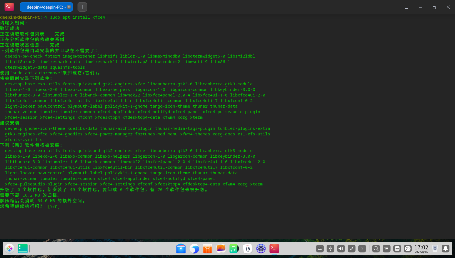The height and width of the screenshot is (258, 455).
Task: Open the Control Center in the dock
Action: (x=261, y=249)
